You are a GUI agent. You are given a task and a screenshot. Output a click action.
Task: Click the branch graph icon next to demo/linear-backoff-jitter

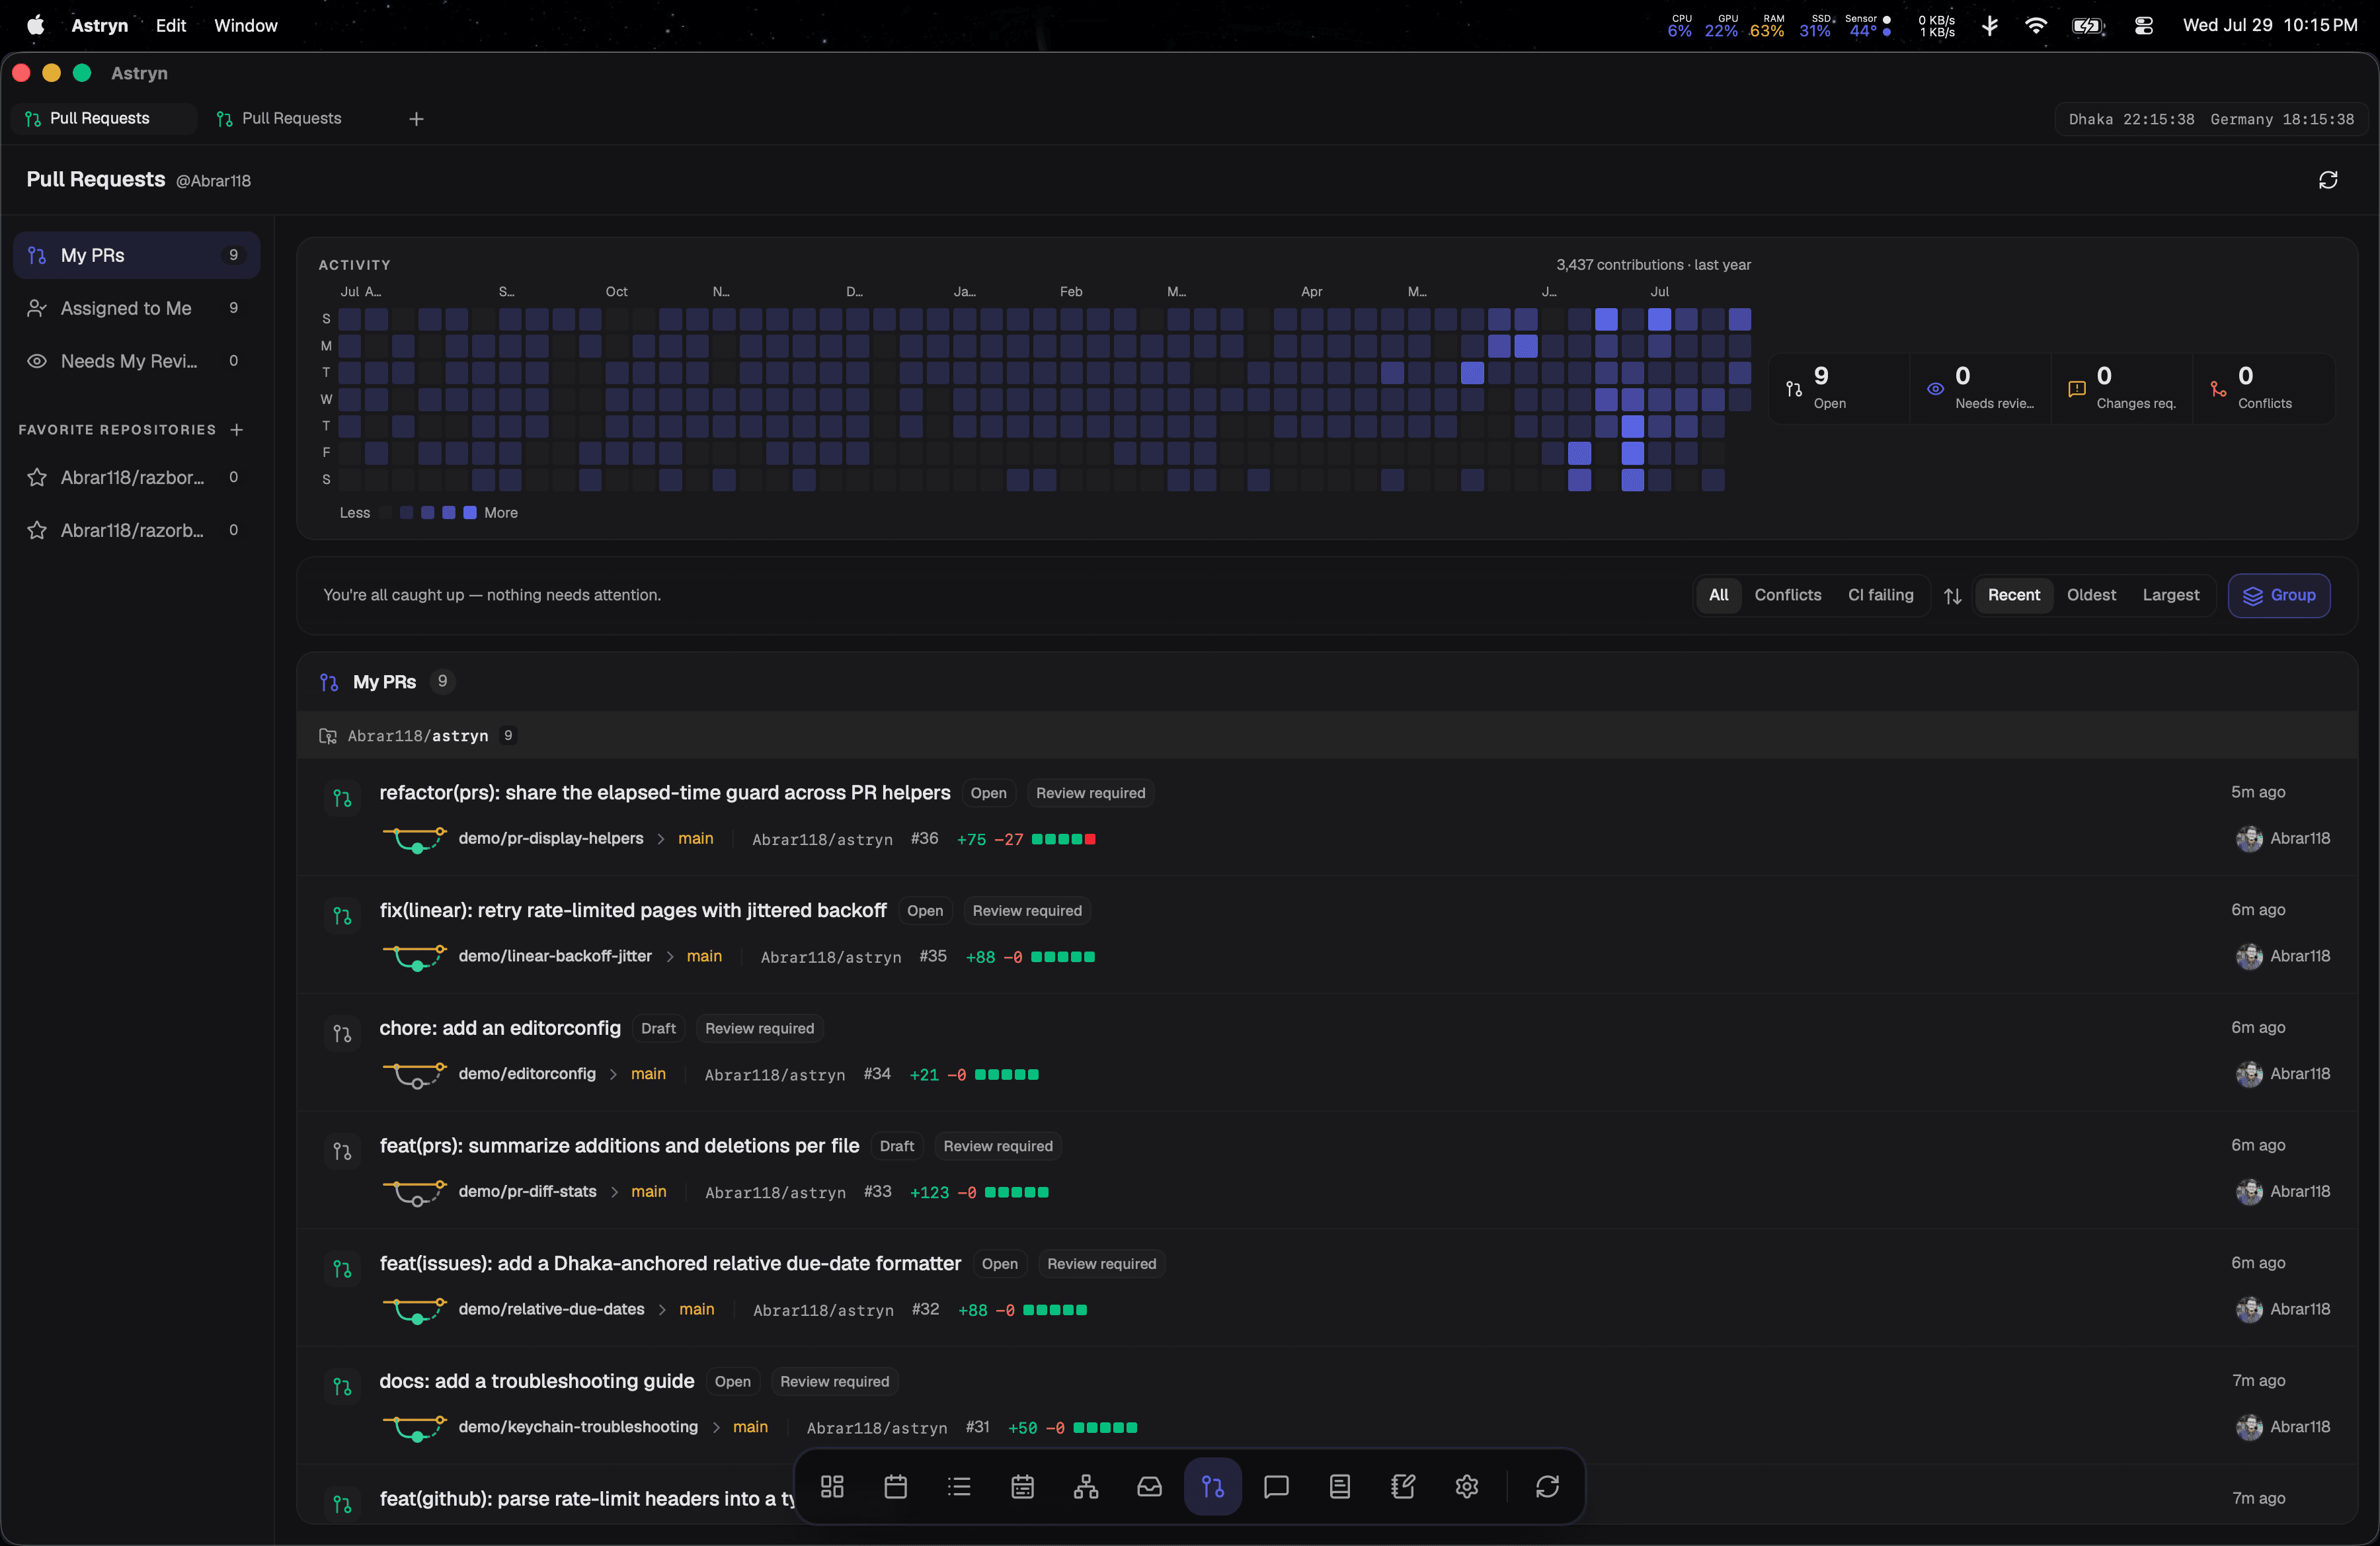pyautogui.click(x=415, y=957)
